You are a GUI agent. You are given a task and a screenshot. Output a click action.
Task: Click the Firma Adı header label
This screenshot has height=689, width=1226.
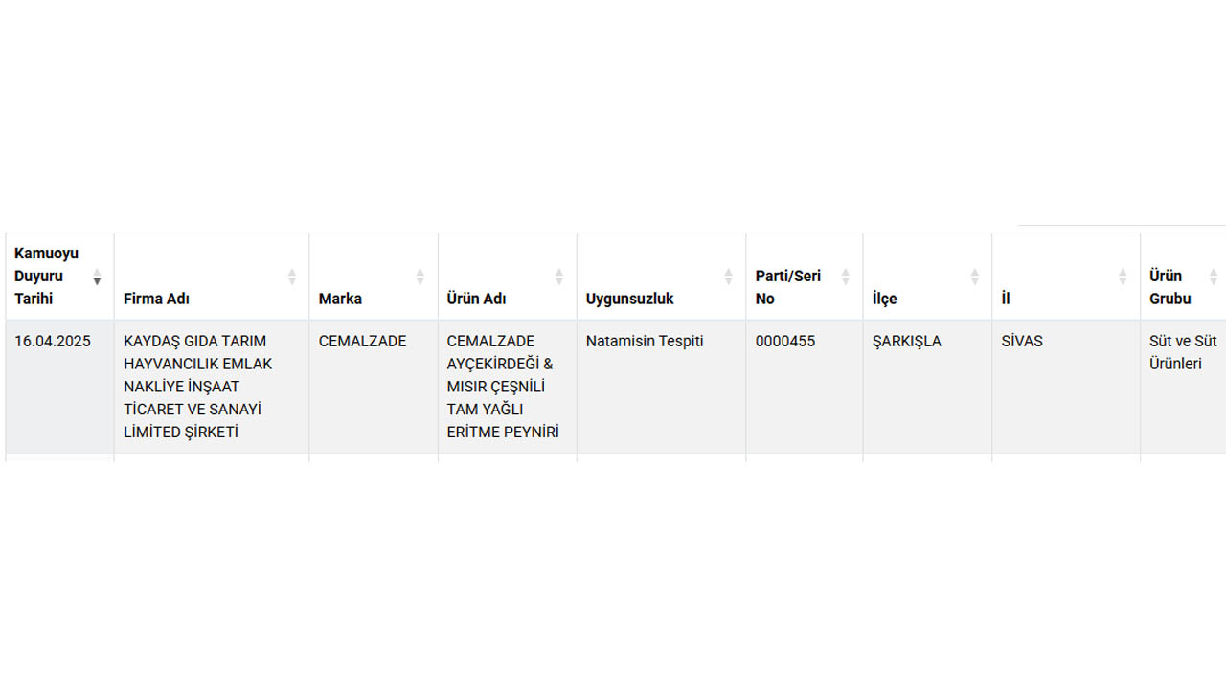click(156, 299)
